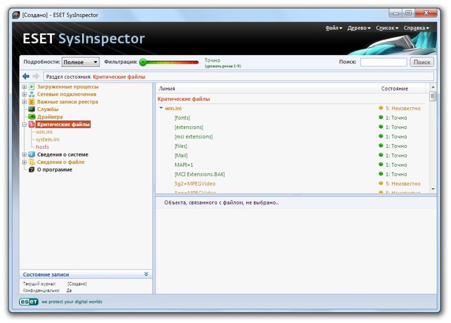The image size is (451, 323).
Task: Click the Загруженные процессы green play icon
Action: [x=32, y=87]
